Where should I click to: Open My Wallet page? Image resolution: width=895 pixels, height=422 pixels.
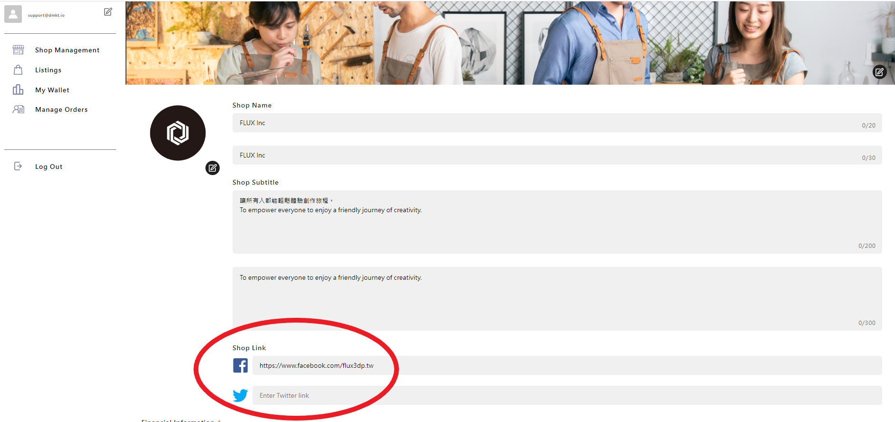click(52, 90)
